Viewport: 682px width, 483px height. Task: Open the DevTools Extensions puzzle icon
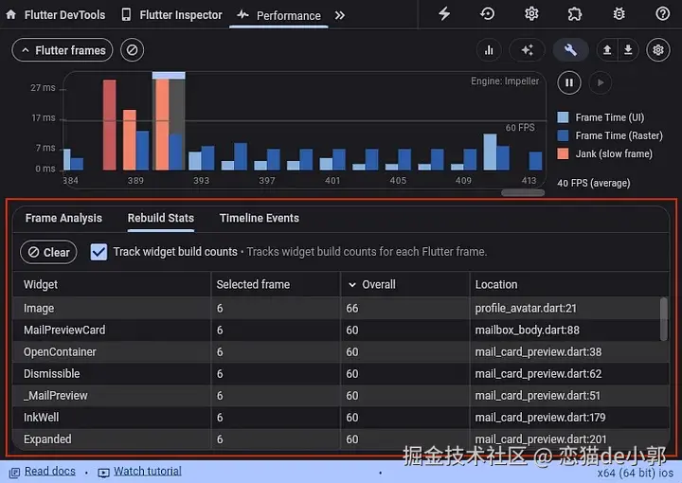[575, 14]
